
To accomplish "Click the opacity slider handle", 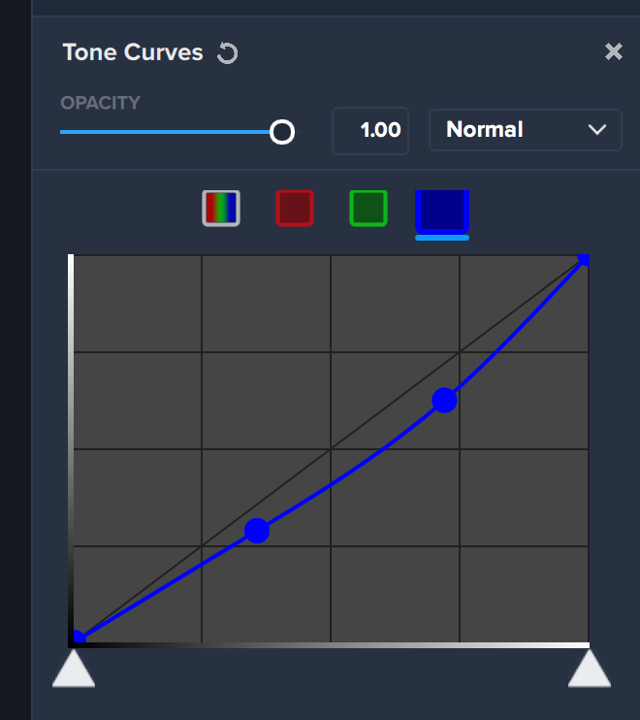I will (281, 132).
